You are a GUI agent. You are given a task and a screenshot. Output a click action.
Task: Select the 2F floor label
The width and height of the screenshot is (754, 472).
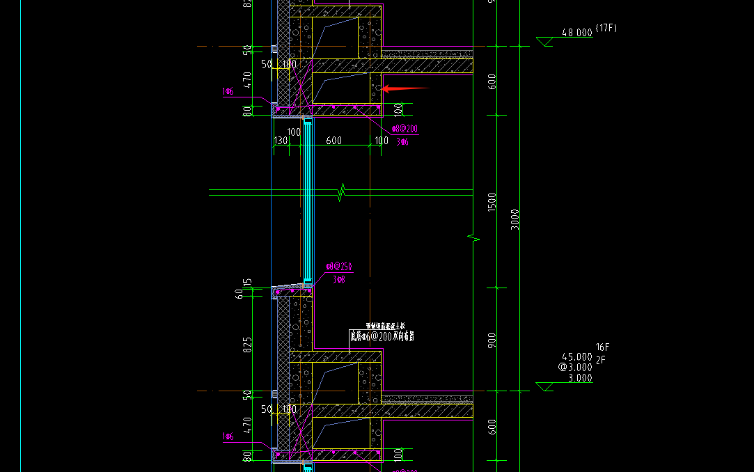coord(601,360)
